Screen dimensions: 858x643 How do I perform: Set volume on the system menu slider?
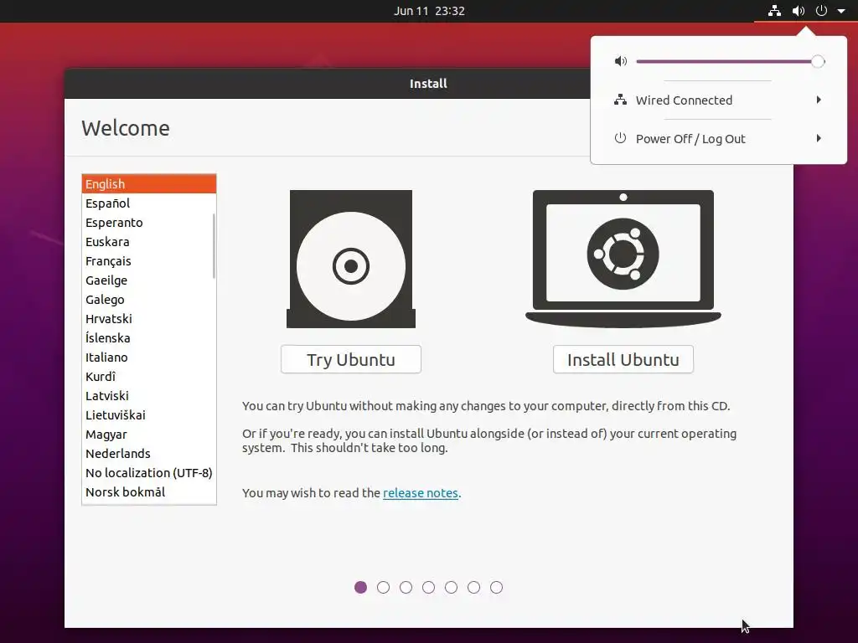tap(730, 61)
